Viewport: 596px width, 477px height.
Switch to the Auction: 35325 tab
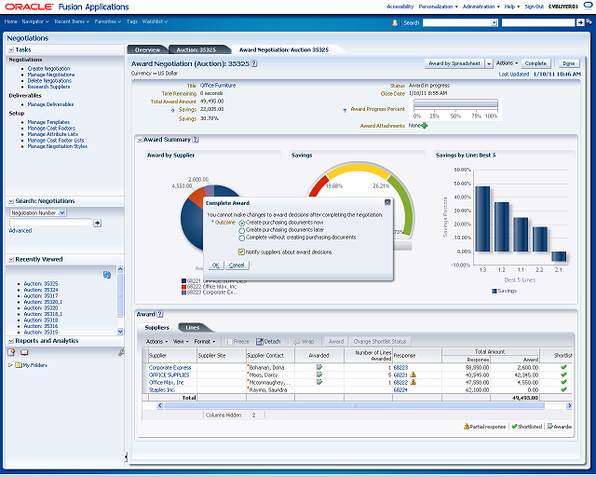coord(196,49)
